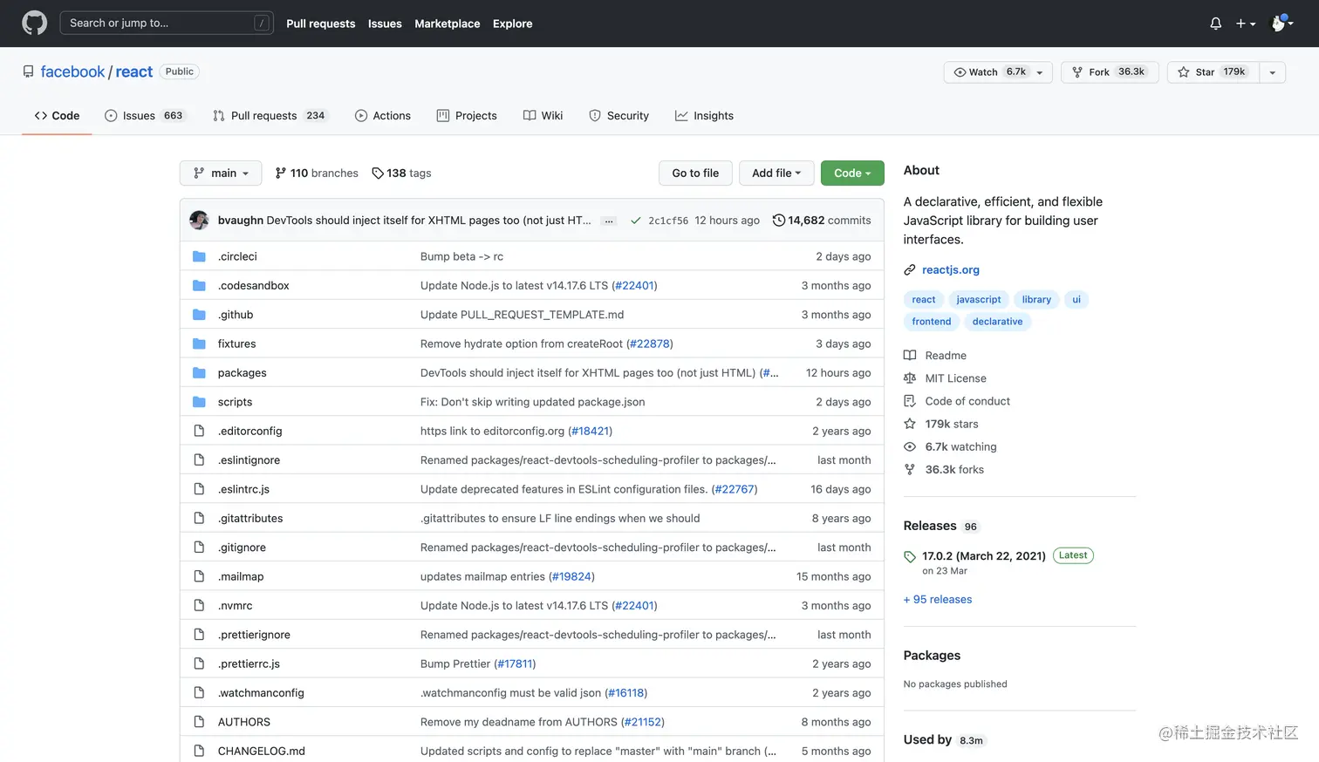Click the commit status check mark
Image resolution: width=1319 pixels, height=762 pixels.
pos(636,221)
